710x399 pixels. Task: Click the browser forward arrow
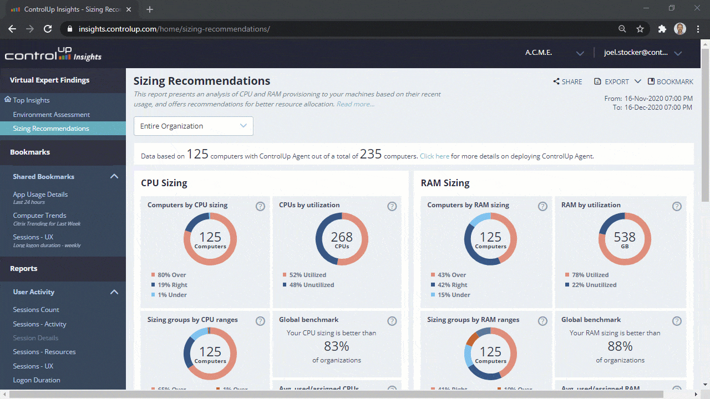[30, 29]
